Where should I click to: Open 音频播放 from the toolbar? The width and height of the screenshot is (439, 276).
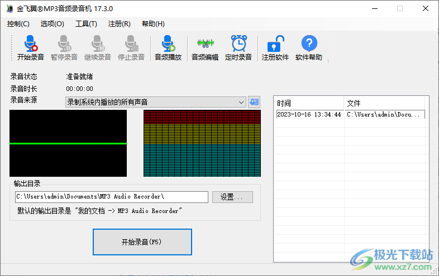click(x=168, y=48)
